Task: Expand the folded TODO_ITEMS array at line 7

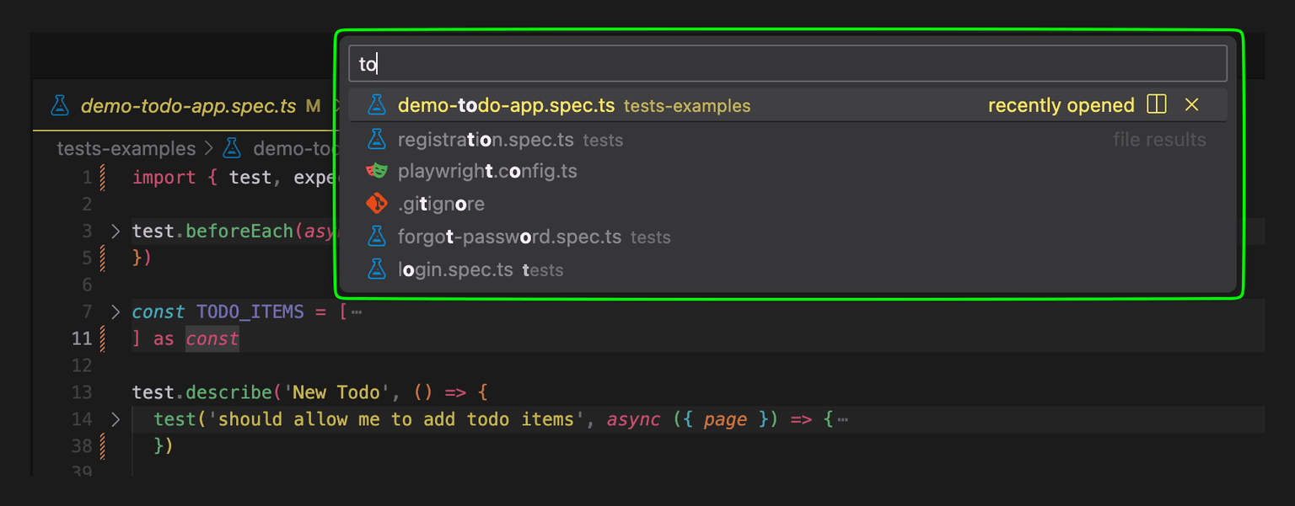Action: 116,312
